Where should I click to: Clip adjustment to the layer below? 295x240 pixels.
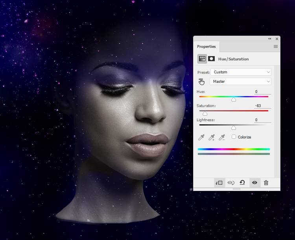[219, 183]
